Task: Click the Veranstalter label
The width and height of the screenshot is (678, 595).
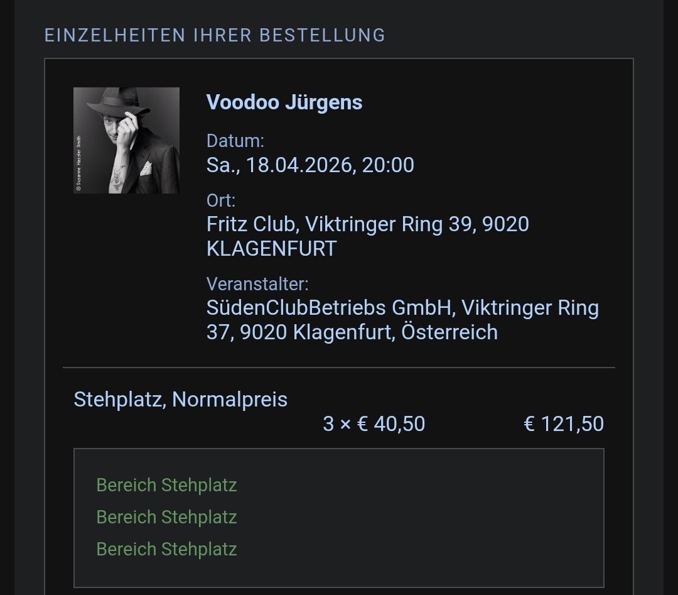Action: pos(257,284)
